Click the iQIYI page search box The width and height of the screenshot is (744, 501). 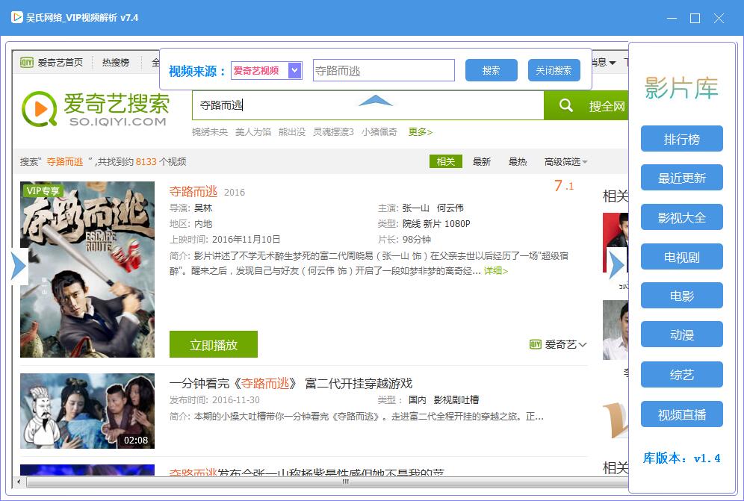(x=368, y=105)
